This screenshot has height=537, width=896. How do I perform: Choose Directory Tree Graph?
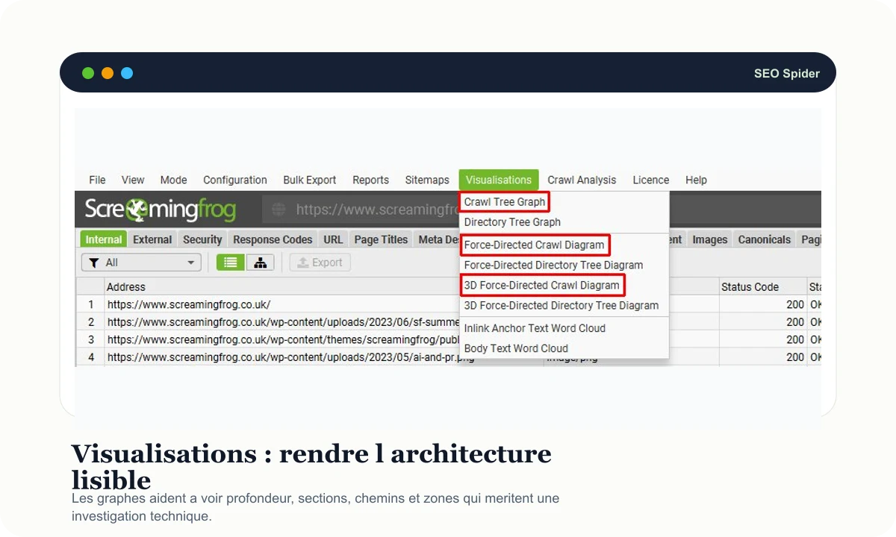(x=512, y=222)
